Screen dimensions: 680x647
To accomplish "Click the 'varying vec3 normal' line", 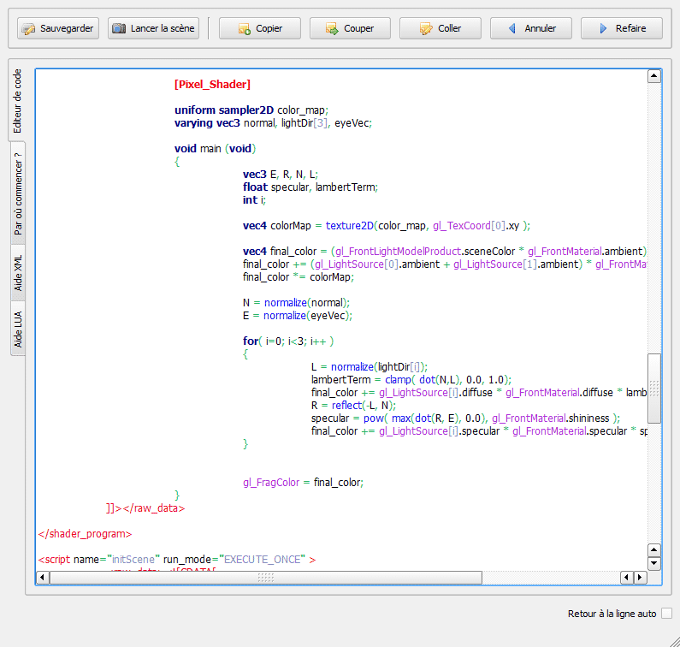I will click(x=273, y=123).
